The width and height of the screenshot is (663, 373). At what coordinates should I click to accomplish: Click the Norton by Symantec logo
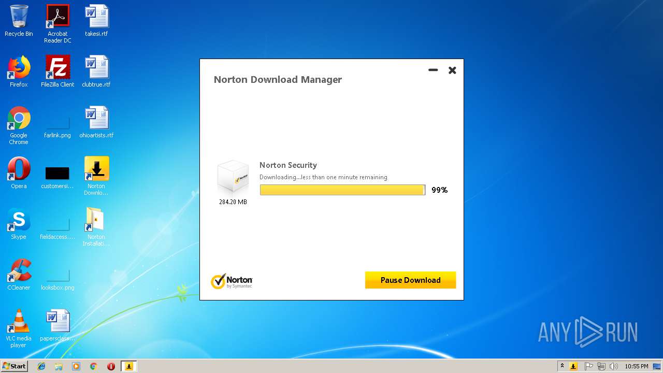pyautogui.click(x=232, y=281)
